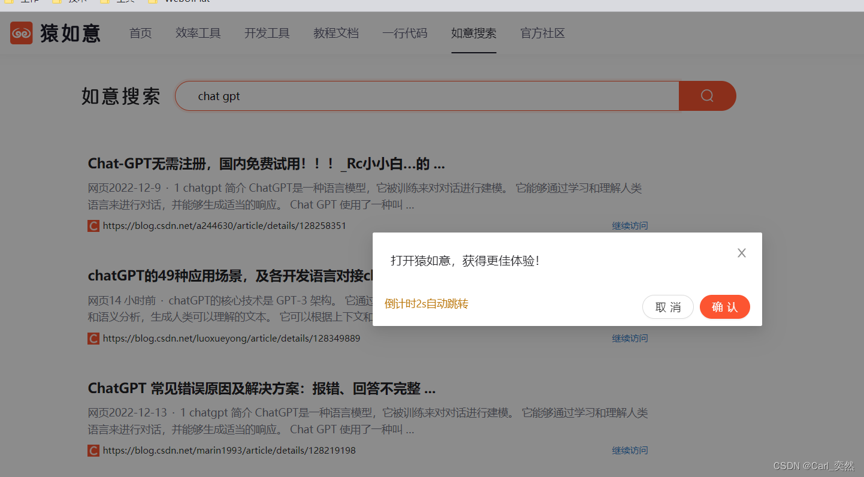The image size is (864, 477).
Task: Click the 确认 button in dialog
Action: click(725, 307)
